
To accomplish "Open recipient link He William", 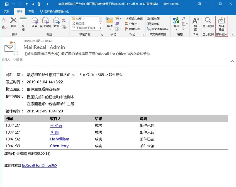I will point(60,139).
